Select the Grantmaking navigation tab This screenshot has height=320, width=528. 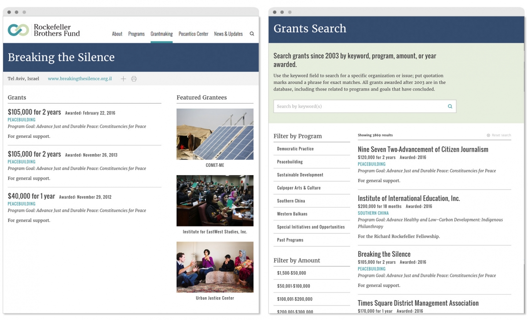161,34
